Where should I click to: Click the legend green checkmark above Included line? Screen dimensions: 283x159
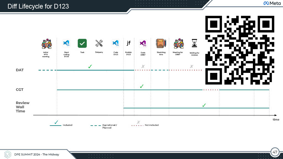coord(56,122)
